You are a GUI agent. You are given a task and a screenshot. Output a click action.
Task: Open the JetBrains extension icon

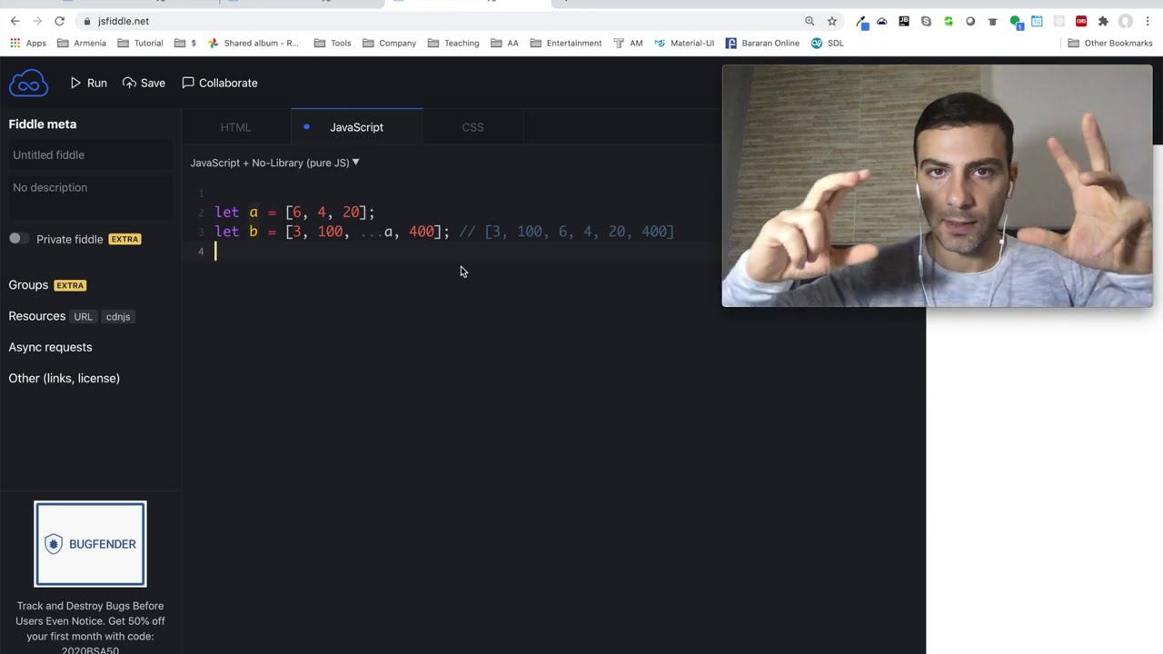tap(904, 21)
